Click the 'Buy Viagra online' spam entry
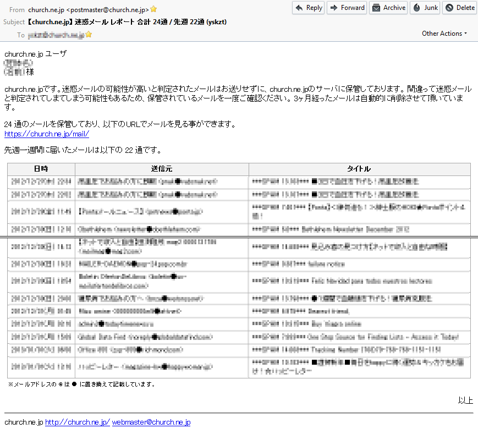The image size is (478, 434). click(325, 324)
